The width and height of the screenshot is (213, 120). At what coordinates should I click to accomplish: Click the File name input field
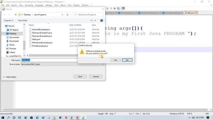point(49,60)
